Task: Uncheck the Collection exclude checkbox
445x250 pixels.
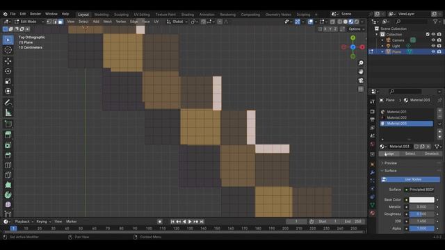Action: [428, 34]
